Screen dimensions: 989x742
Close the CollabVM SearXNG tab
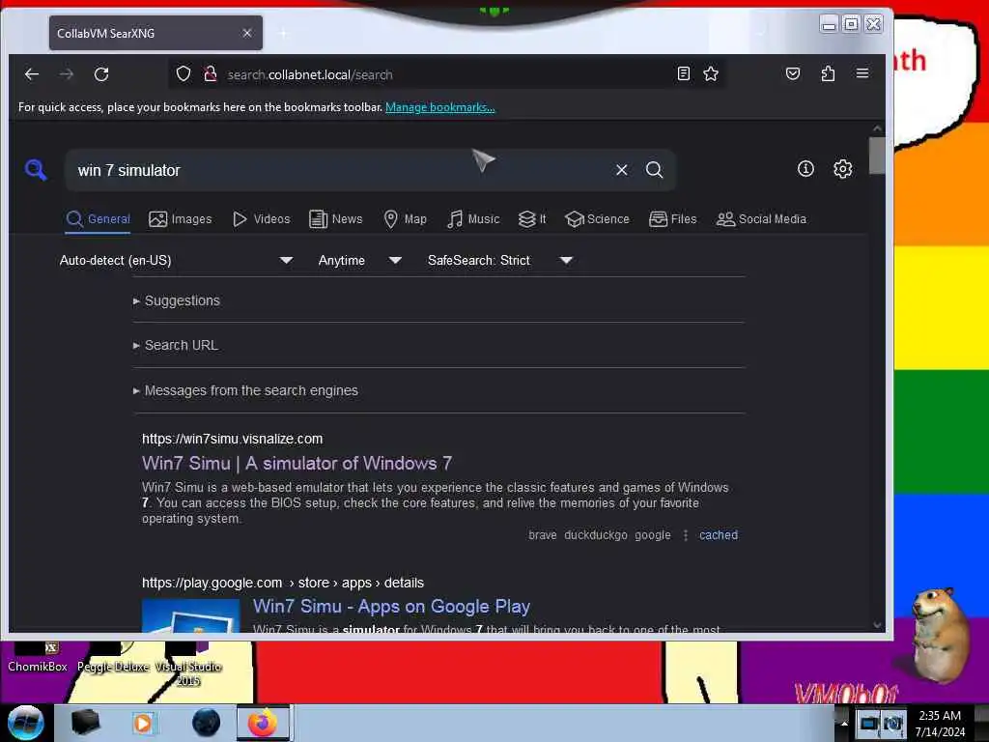pos(247,33)
